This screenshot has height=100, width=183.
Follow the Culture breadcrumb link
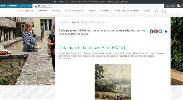[x=84, y=22]
